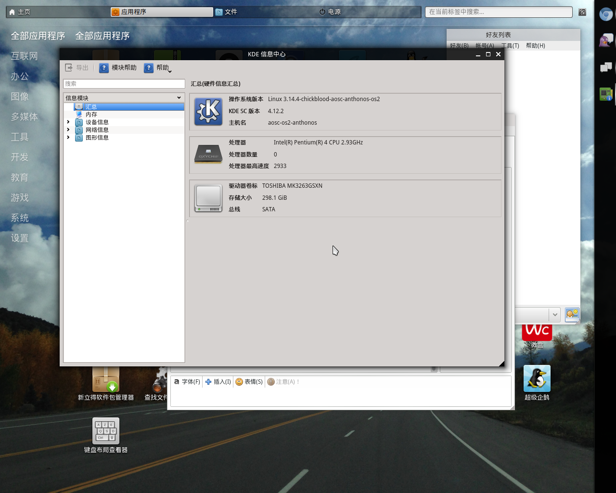
Task: Click the hardware info icon in side panel
Action: [x=606, y=94]
